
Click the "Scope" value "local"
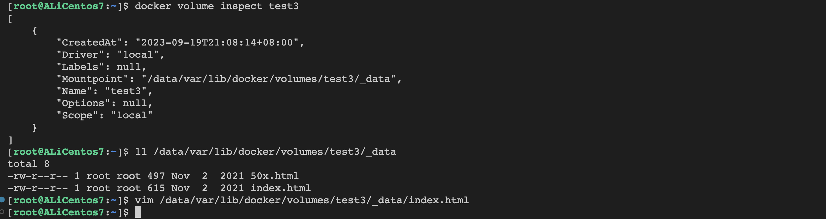point(132,116)
